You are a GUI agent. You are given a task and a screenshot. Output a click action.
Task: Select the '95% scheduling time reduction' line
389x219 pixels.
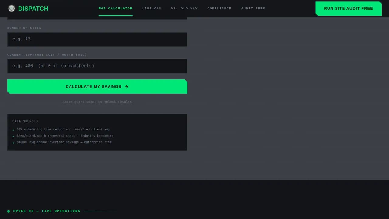point(63,130)
